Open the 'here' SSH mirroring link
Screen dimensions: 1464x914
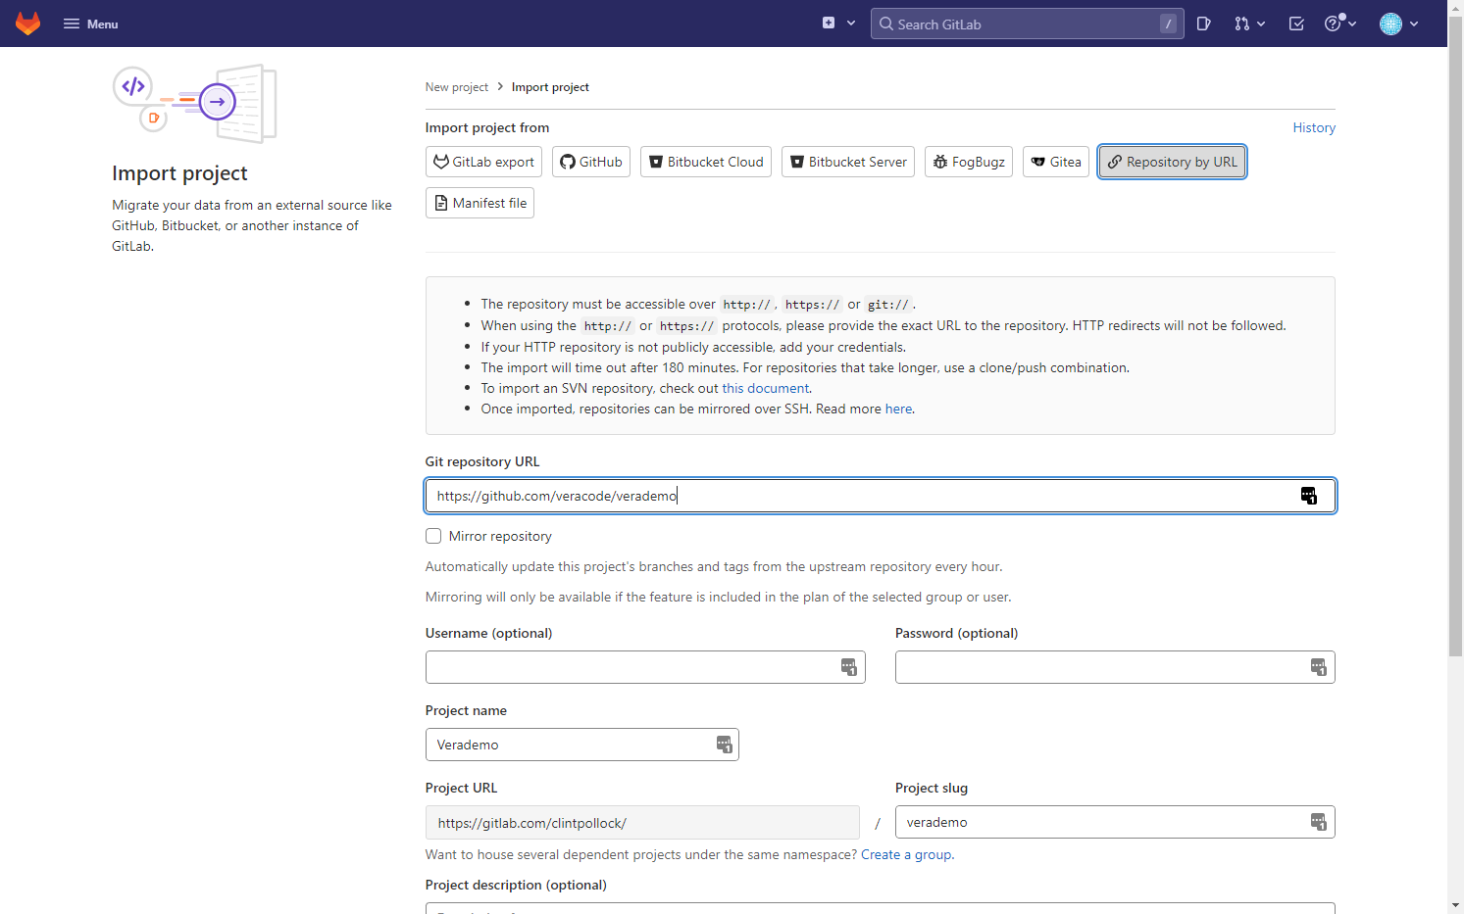click(x=898, y=409)
